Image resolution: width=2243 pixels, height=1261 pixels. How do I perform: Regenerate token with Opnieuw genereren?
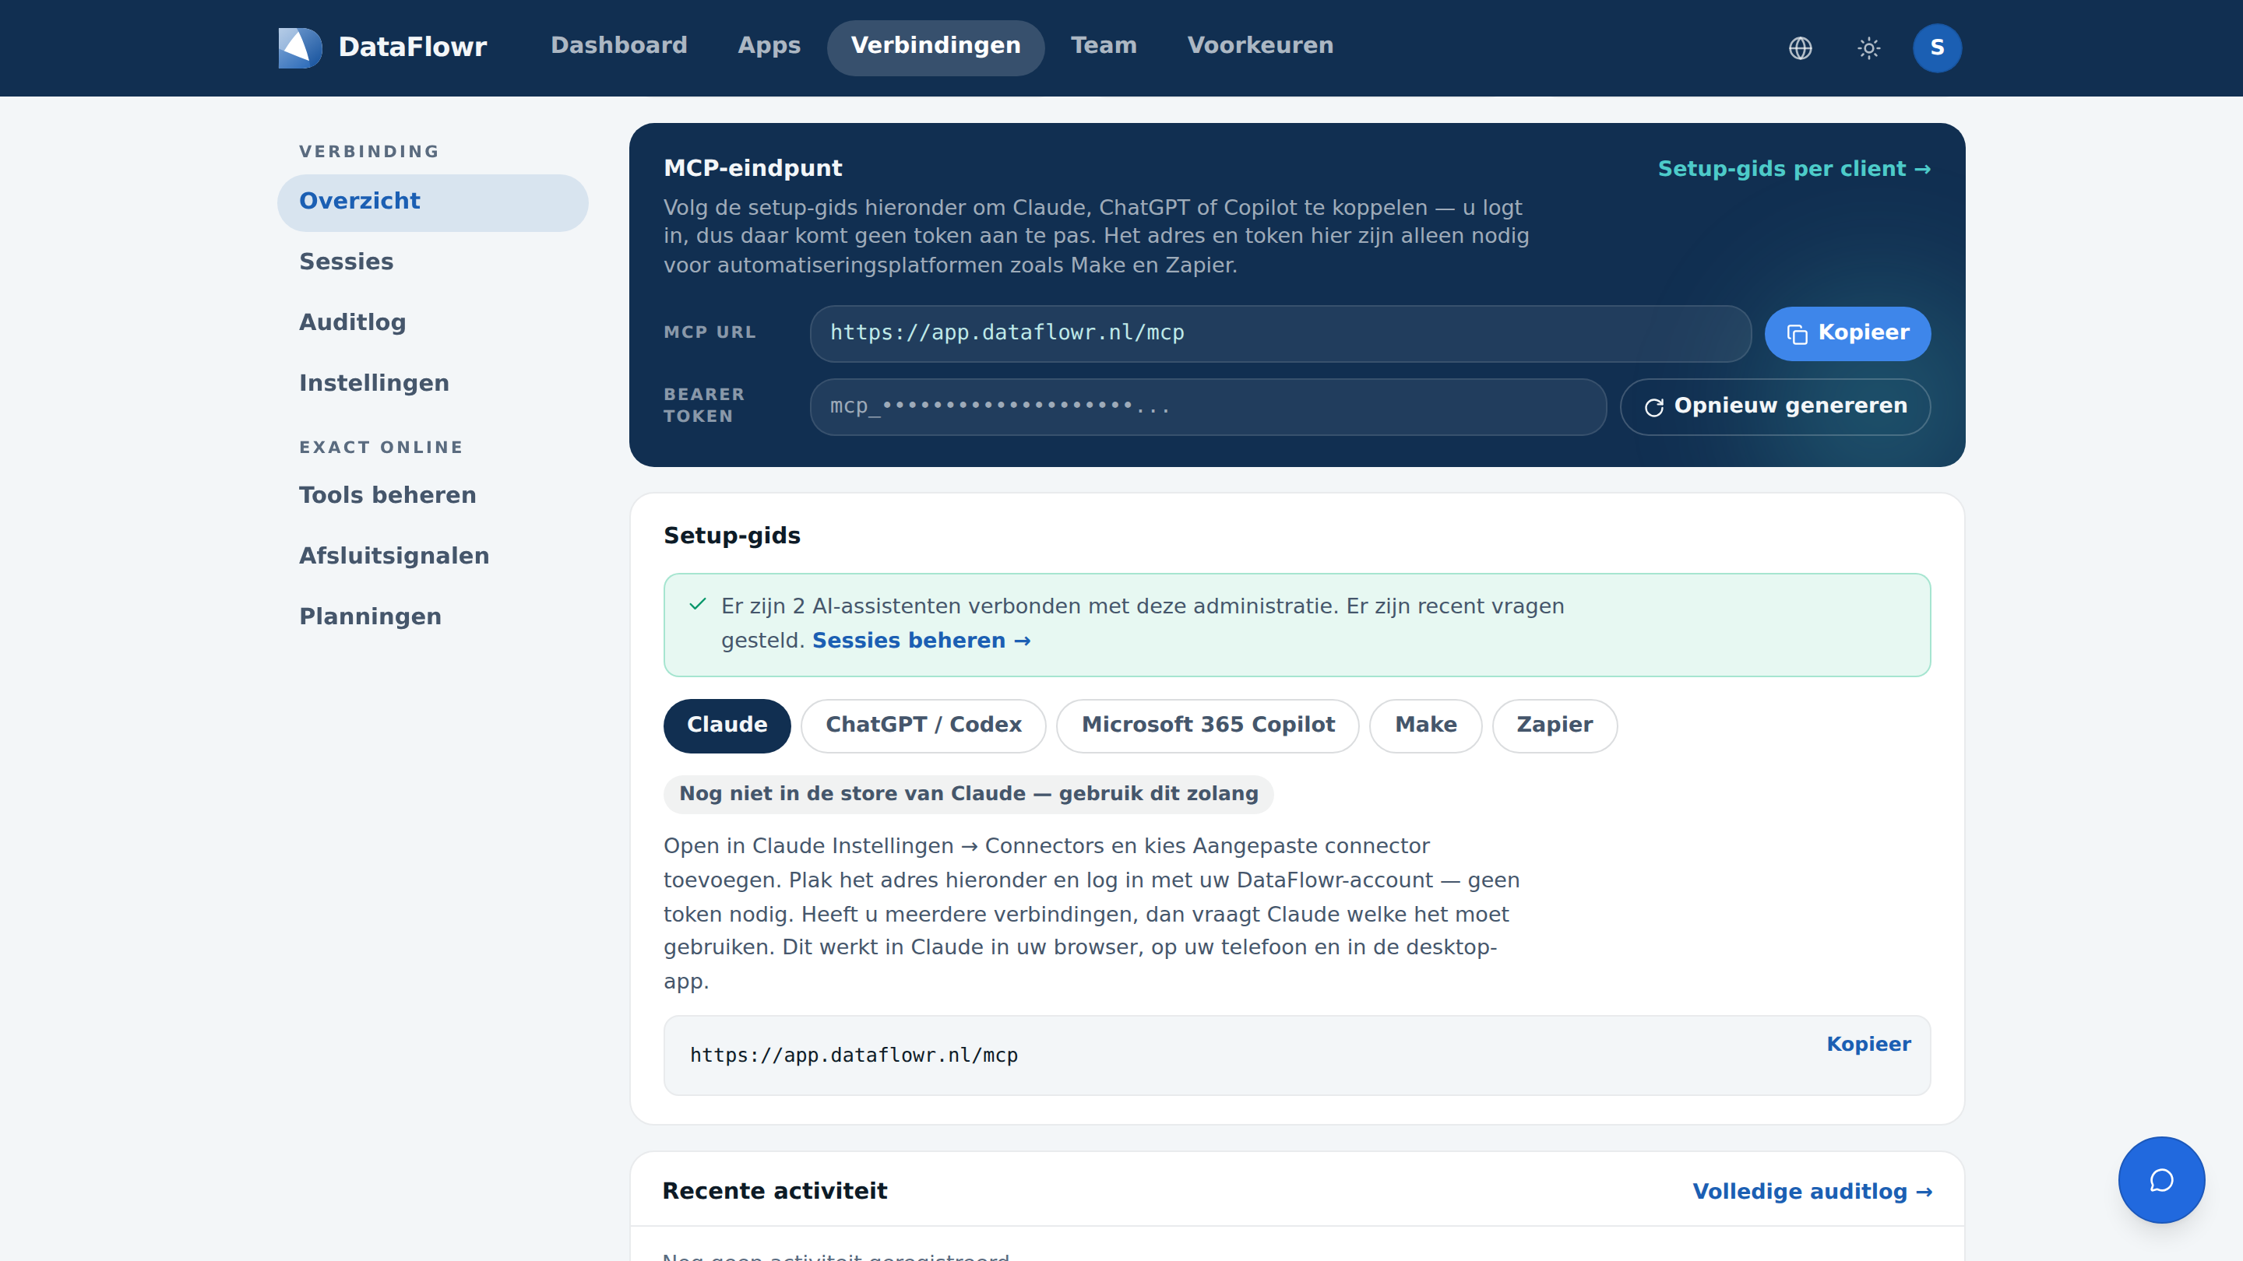pyautogui.click(x=1775, y=406)
